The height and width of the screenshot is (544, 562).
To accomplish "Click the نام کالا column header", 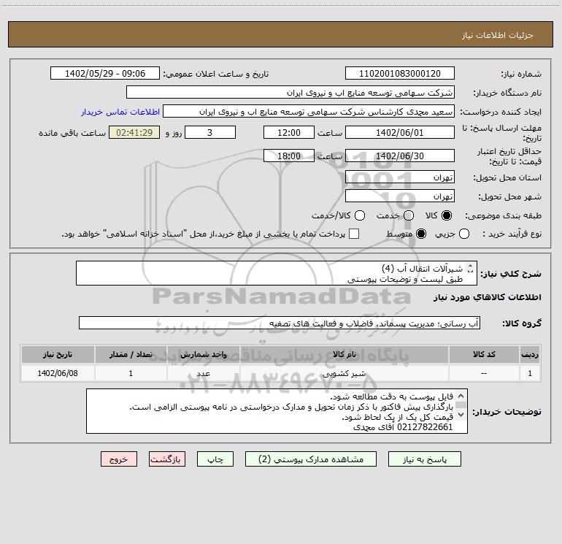I will point(344,355).
